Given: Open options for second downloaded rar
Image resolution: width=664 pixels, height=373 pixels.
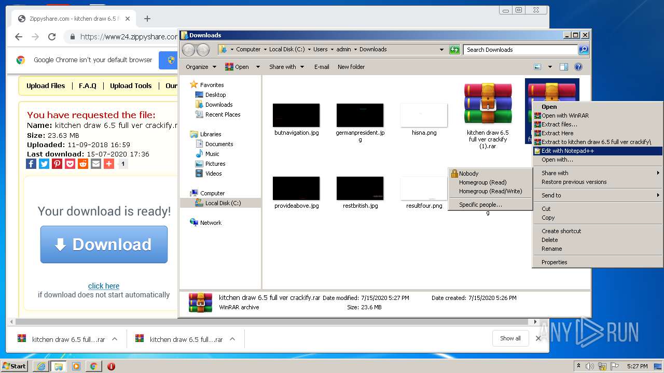Looking at the screenshot, I should tap(232, 339).
